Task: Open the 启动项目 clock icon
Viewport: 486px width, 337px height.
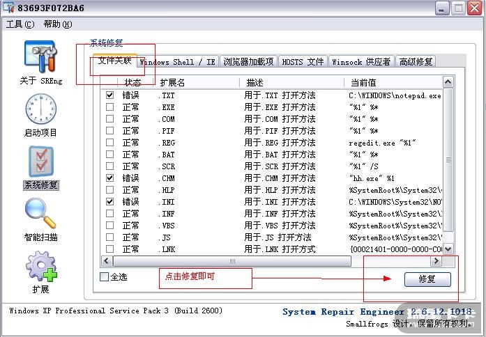Action: (40, 109)
